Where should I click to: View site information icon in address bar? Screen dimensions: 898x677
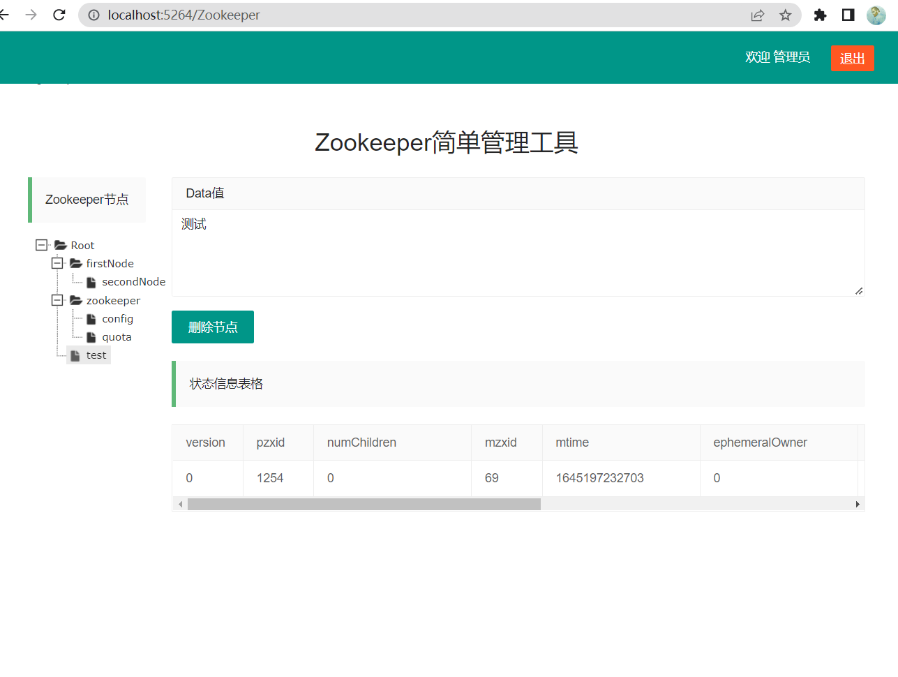click(x=93, y=15)
